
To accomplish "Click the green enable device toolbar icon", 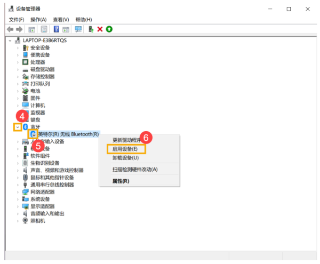I will click(x=109, y=29).
